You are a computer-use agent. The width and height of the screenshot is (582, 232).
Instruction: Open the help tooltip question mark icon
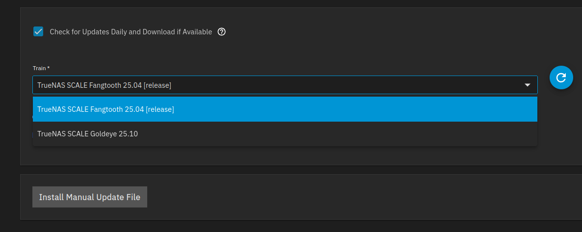click(x=221, y=32)
